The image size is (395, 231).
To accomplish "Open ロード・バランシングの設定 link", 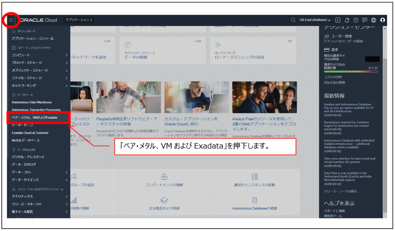I will (240, 57).
